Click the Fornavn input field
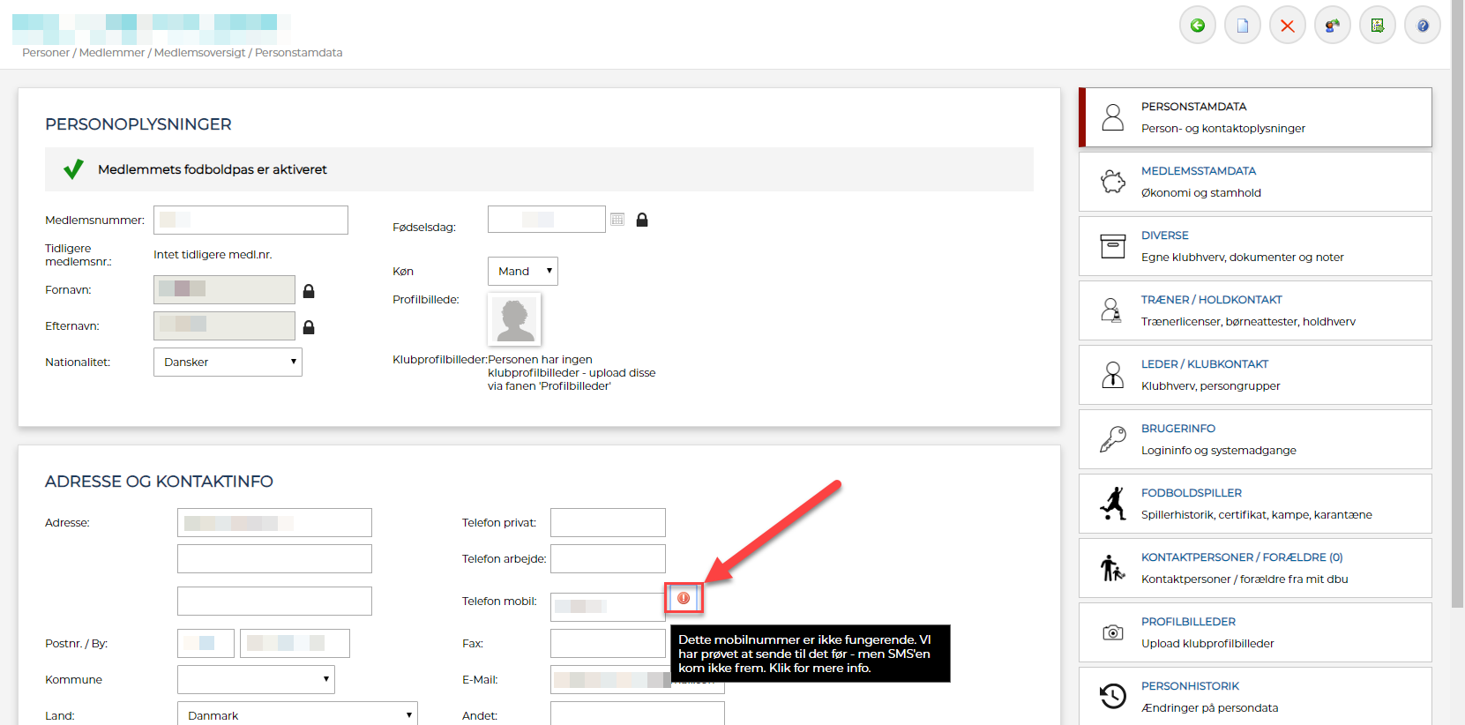1465x725 pixels. click(x=224, y=289)
